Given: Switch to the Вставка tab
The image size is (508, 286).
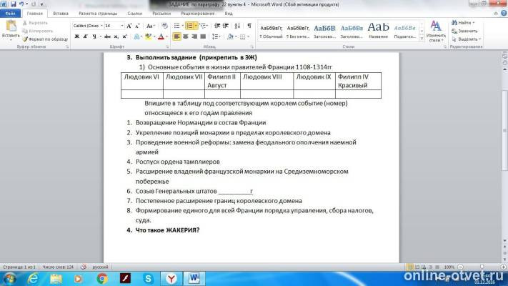Looking at the screenshot, I should tap(61, 14).
